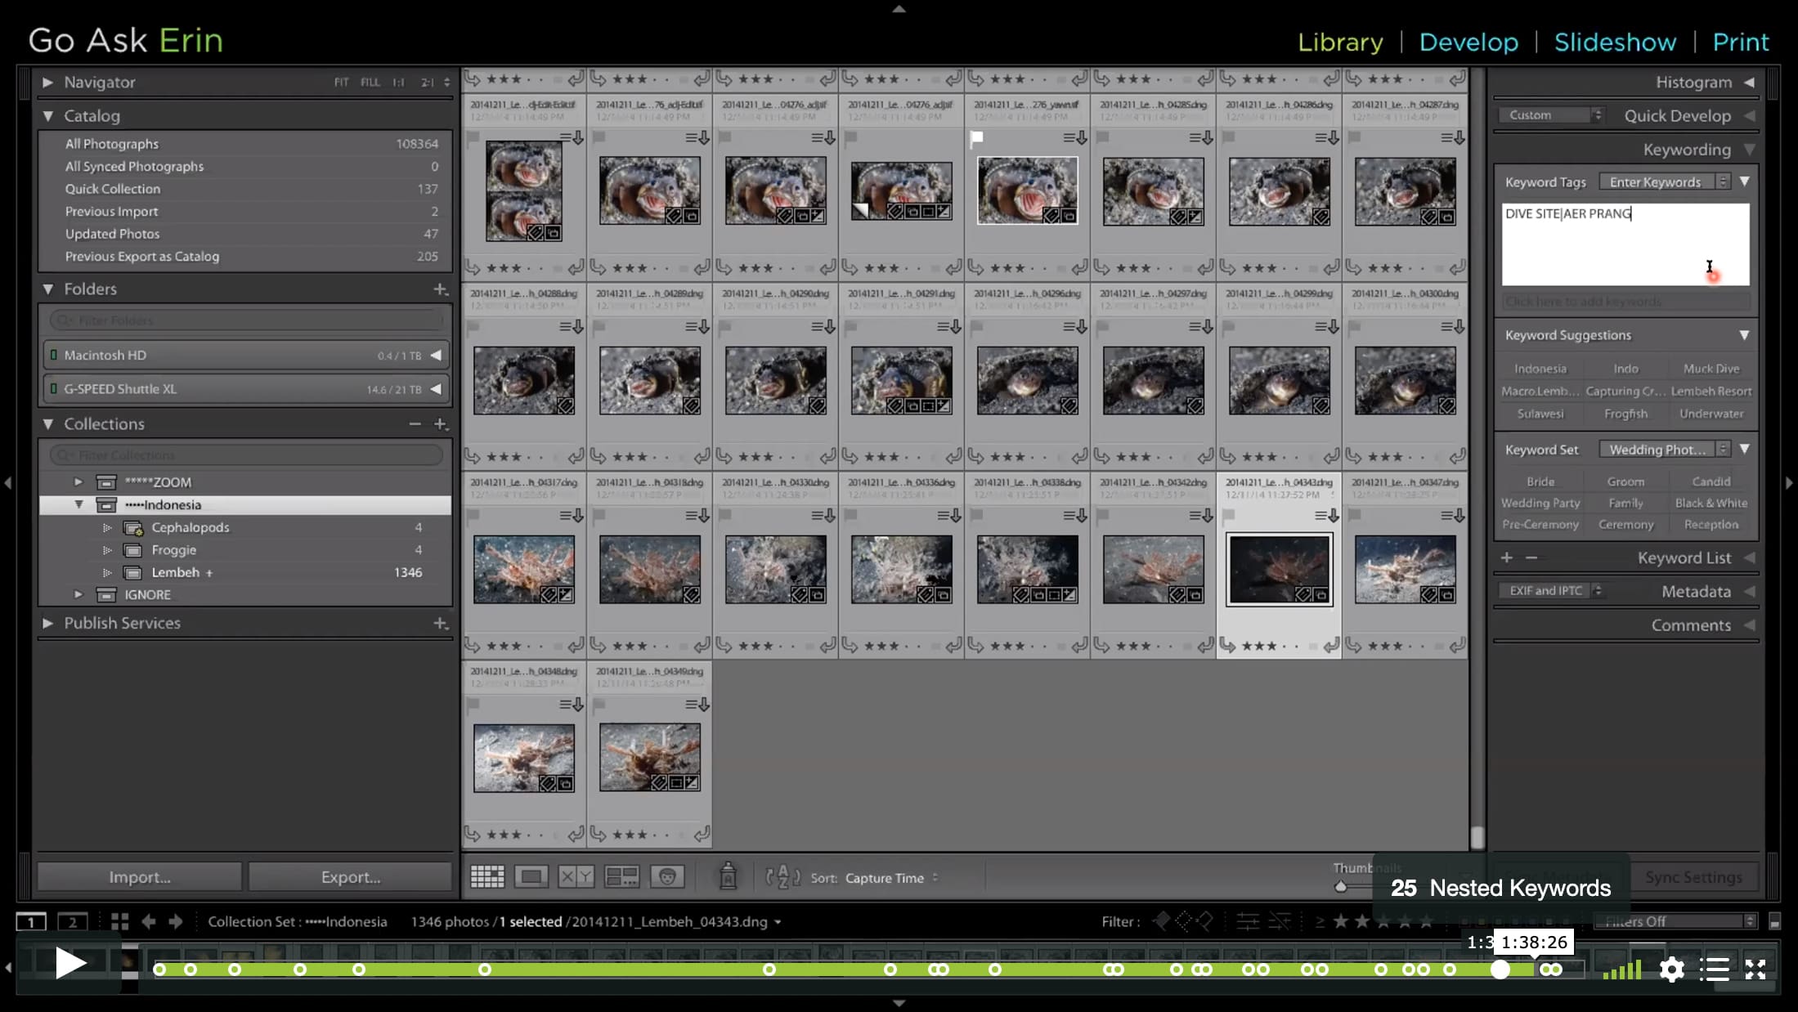The width and height of the screenshot is (1798, 1012).
Task: Add keyword with plus in Keyword List
Action: [x=1507, y=557]
